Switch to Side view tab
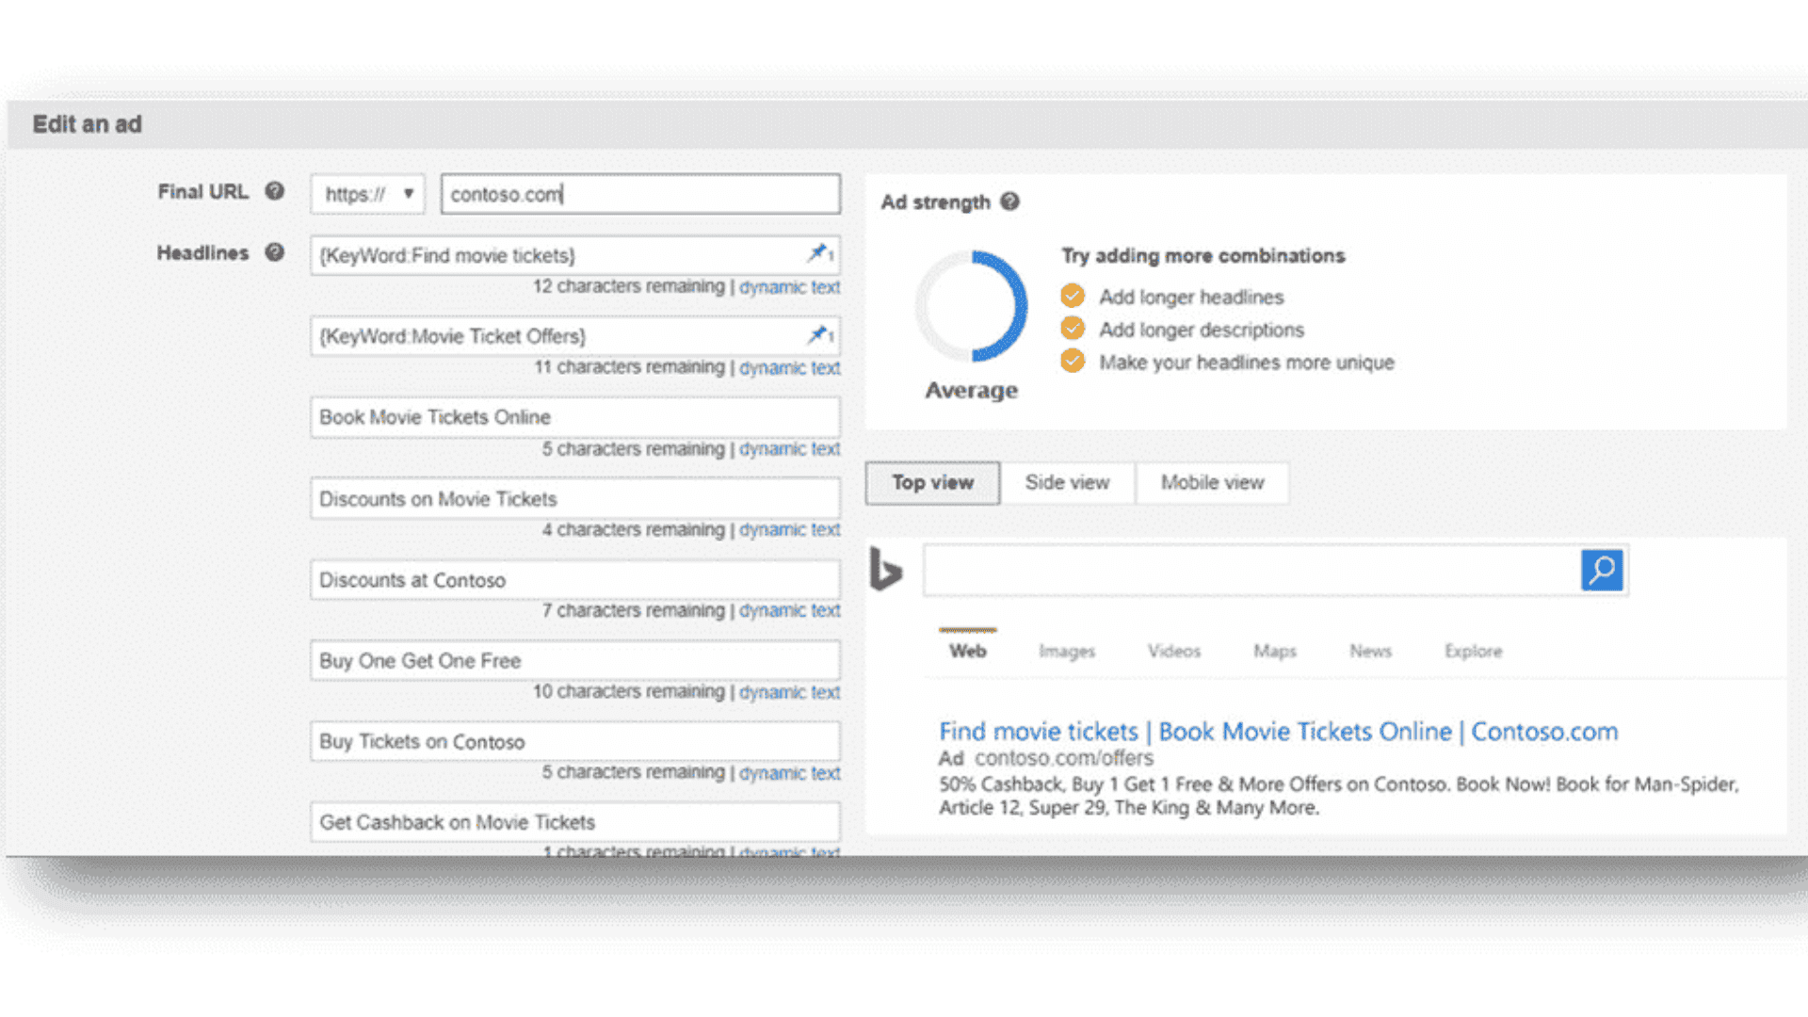 1067,482
